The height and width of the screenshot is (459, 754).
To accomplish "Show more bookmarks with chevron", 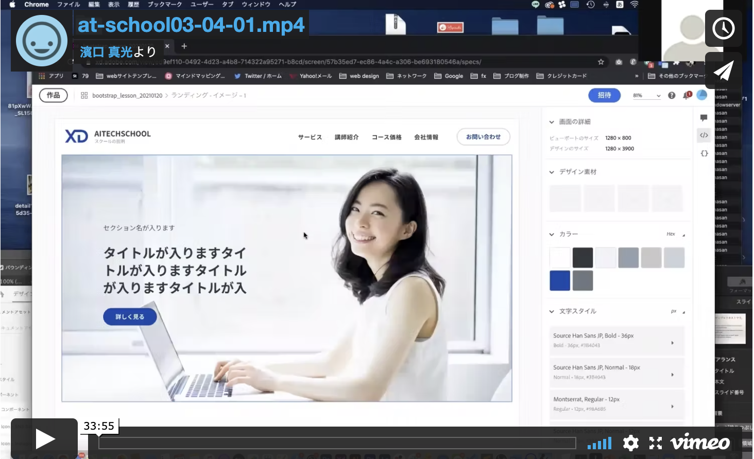I will pyautogui.click(x=637, y=76).
